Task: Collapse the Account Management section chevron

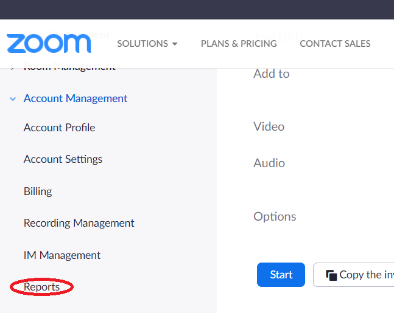Action: coord(13,99)
